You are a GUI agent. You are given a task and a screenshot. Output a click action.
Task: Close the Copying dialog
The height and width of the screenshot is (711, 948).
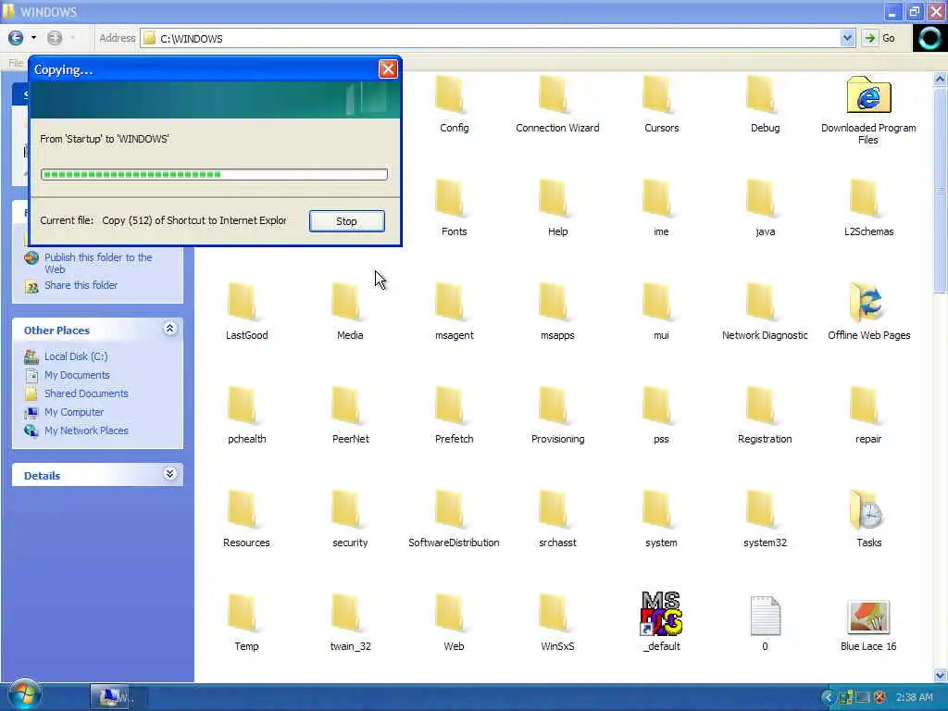[x=388, y=69]
